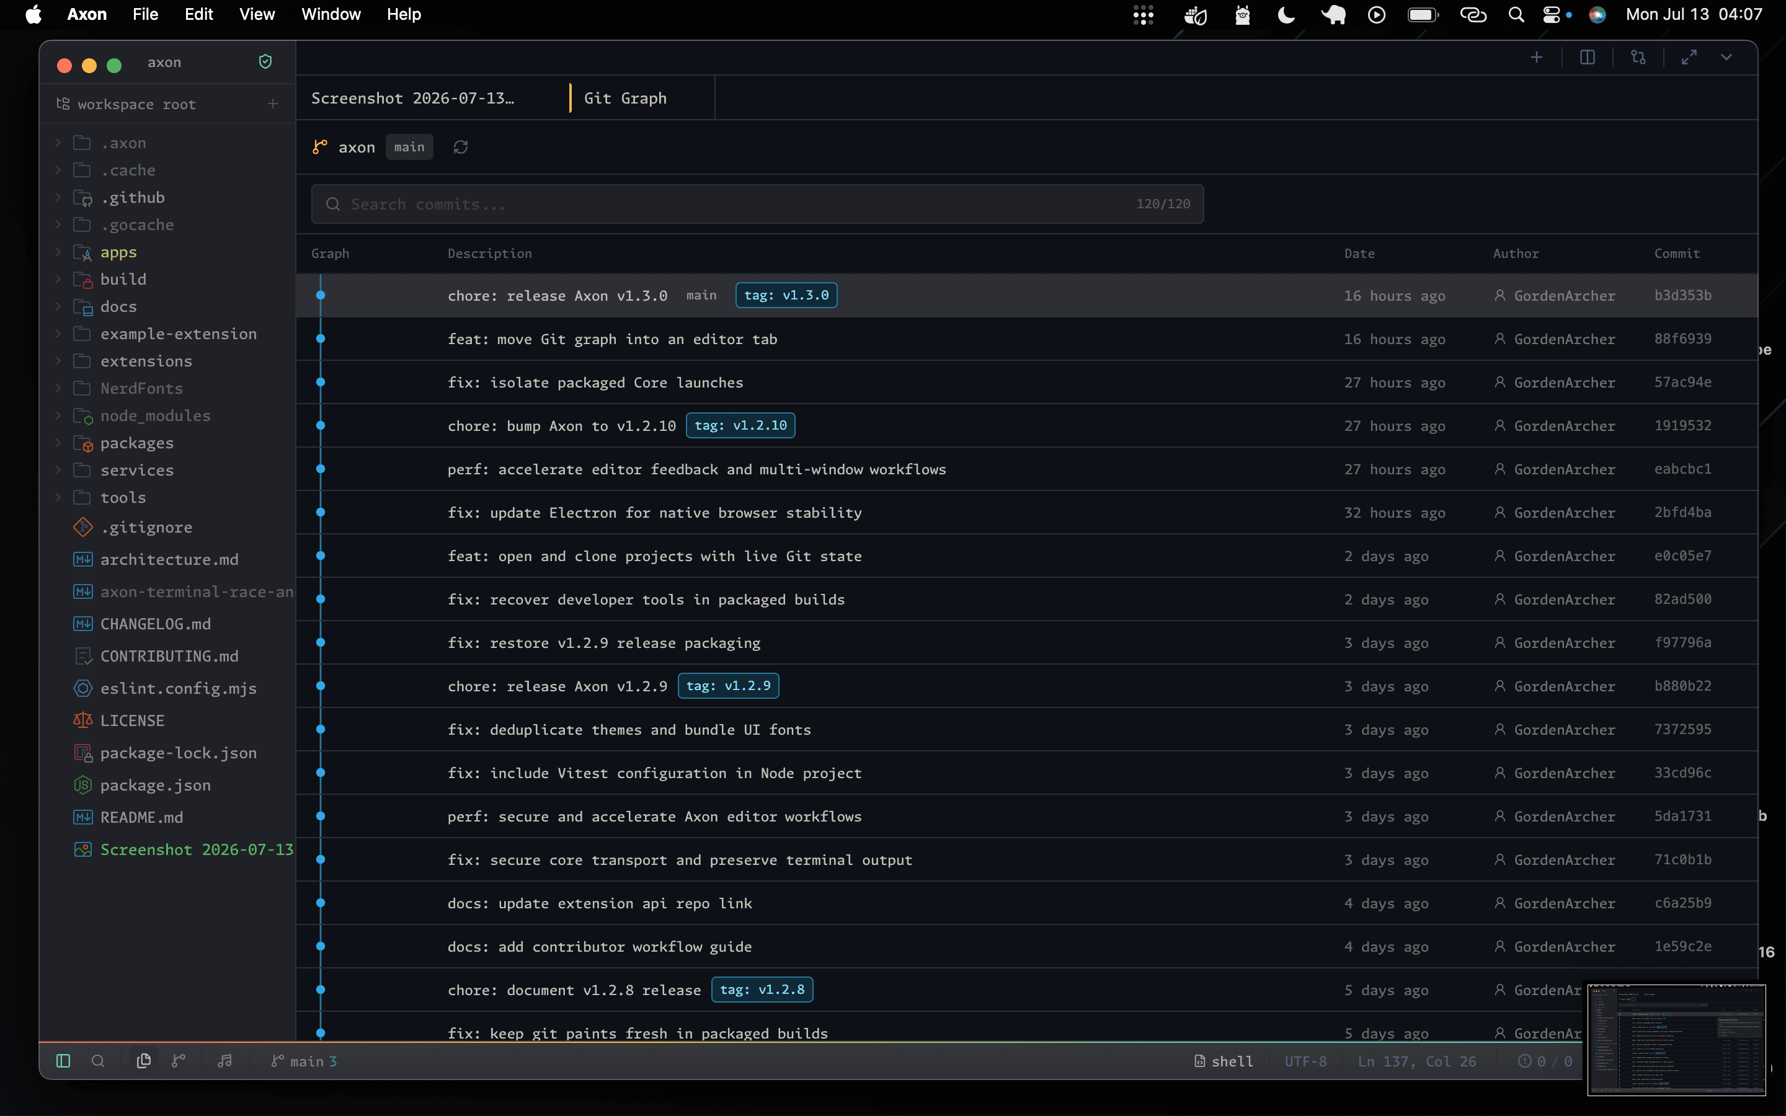Click the main 3 branch indicator

[x=304, y=1061]
